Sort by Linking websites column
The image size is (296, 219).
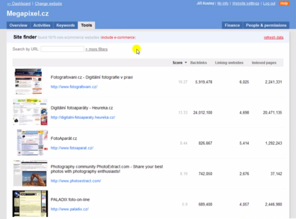point(229,62)
